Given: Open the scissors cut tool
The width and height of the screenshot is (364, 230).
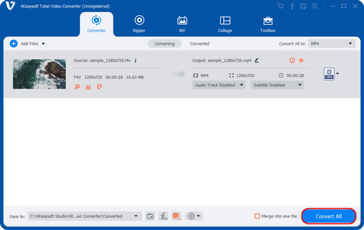Looking at the screenshot, I should click(88, 87).
